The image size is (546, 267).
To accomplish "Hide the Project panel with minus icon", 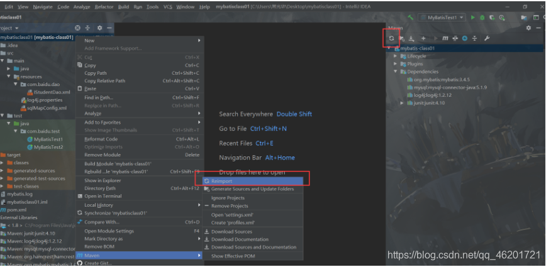I will point(109,28).
